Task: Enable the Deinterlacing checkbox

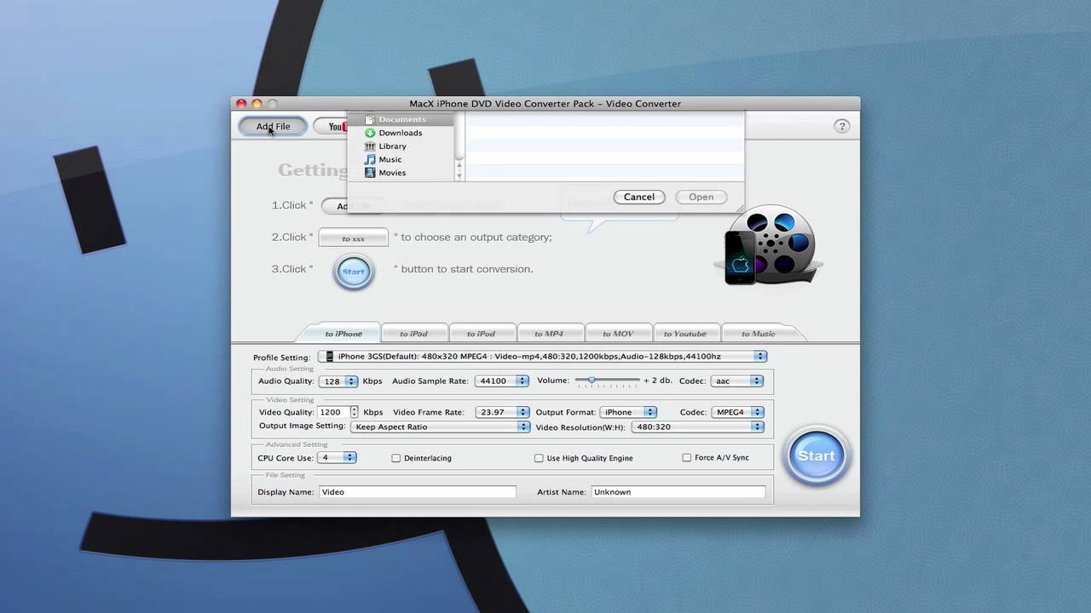Action: pos(395,458)
